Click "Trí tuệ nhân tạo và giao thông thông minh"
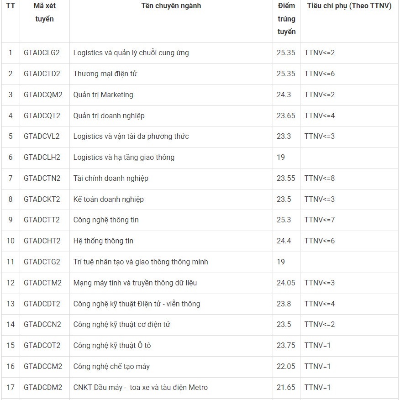This screenshot has height=400, width=400. point(141,262)
